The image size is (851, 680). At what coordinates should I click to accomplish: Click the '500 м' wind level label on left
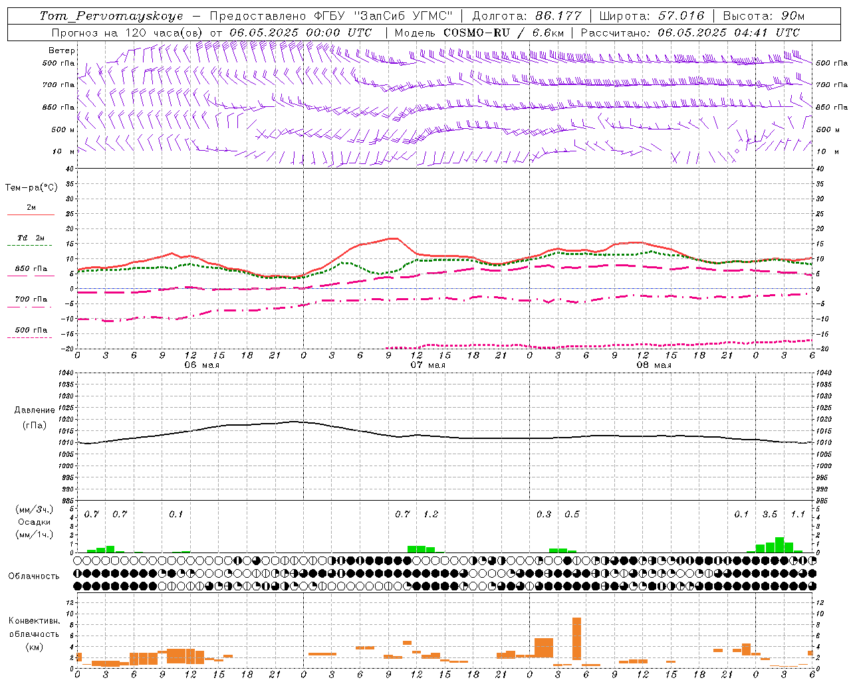63,129
